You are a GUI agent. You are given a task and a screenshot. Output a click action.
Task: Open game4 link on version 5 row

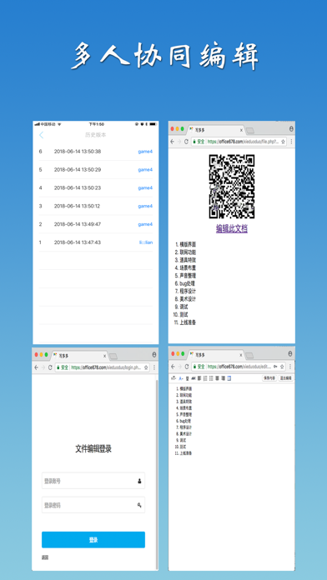point(145,169)
